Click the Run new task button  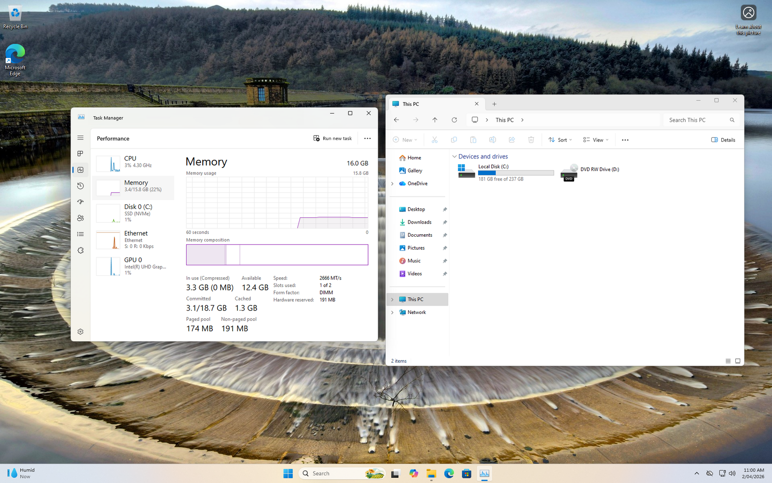coord(333,139)
